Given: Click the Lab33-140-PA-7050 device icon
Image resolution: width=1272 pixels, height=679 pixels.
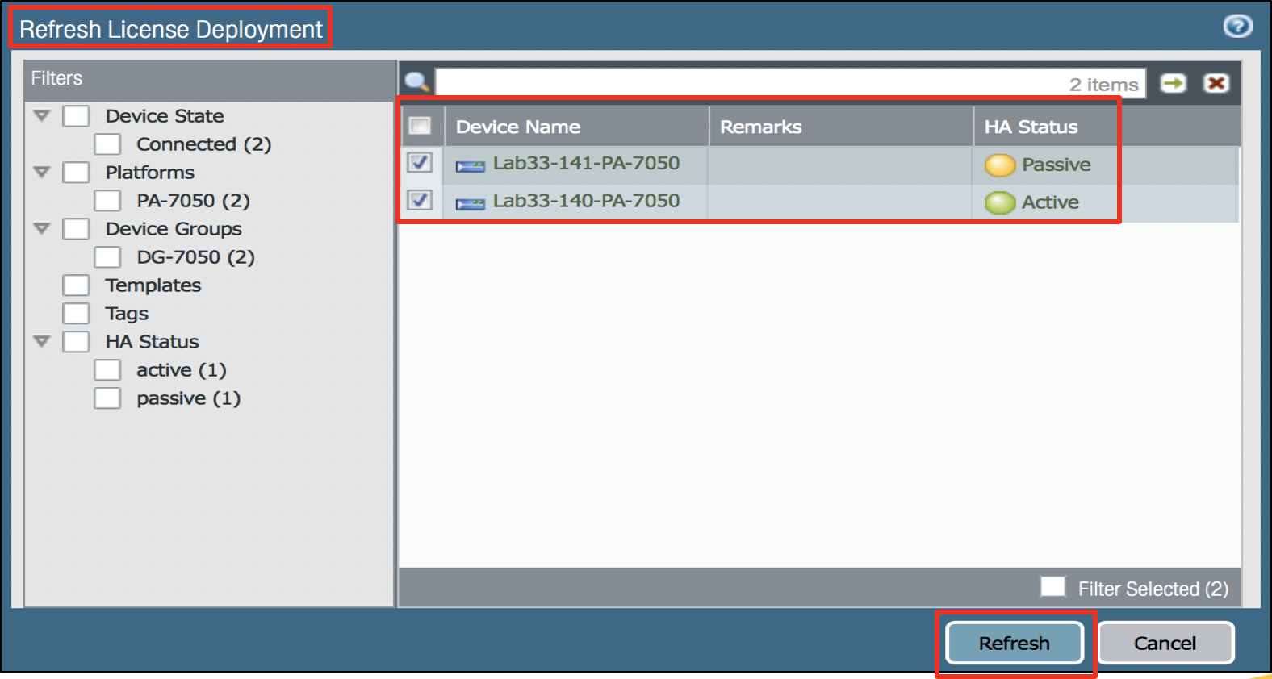Looking at the screenshot, I should [x=470, y=204].
